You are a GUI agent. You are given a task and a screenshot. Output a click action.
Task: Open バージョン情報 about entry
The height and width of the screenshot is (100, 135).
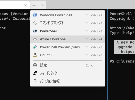point(67,81)
